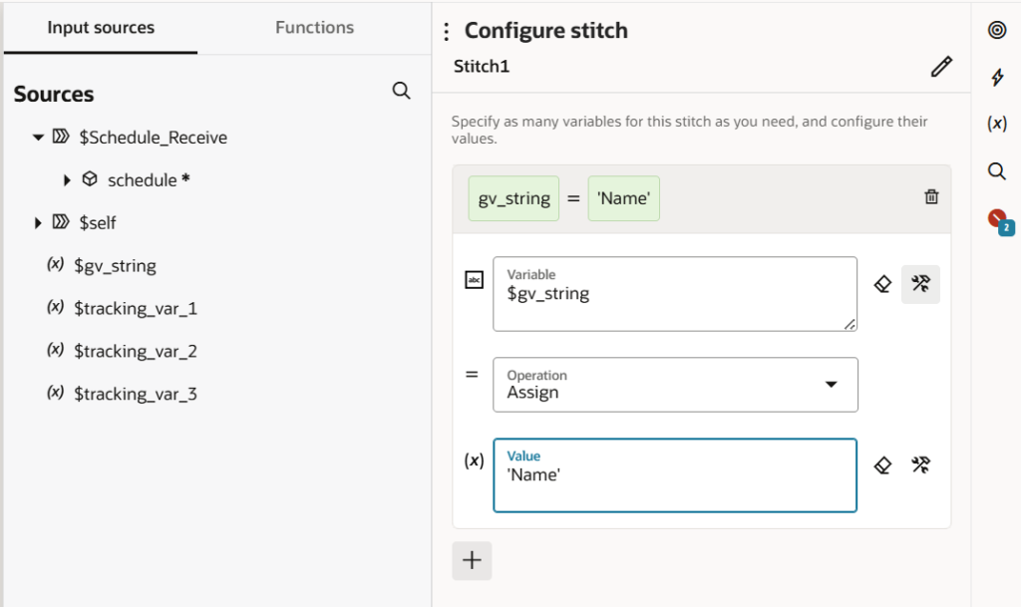1021x607 pixels.
Task: Open the global variables (x) sidebar icon
Action: tap(996, 124)
